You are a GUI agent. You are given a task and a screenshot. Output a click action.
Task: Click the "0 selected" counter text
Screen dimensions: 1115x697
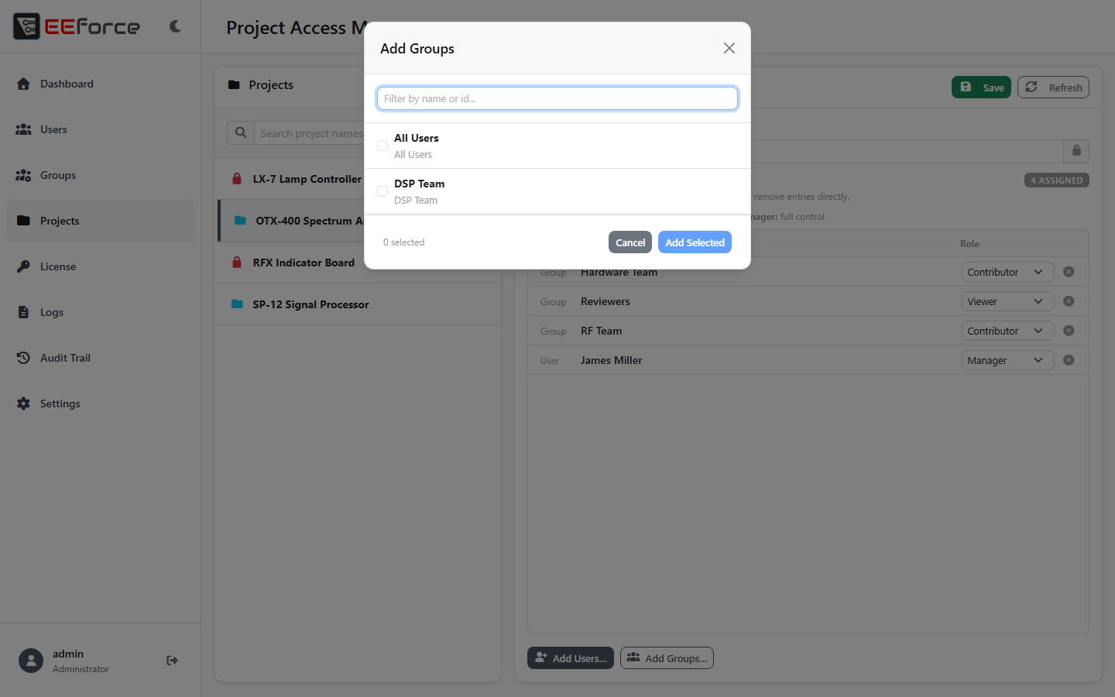[404, 242]
